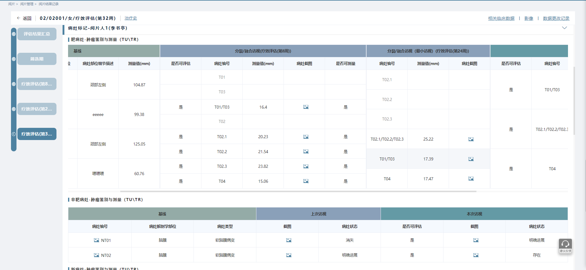586x270 pixels.
Task: Select the 疗效评估(第2... sidebar tab
Action: pyautogui.click(x=37, y=109)
